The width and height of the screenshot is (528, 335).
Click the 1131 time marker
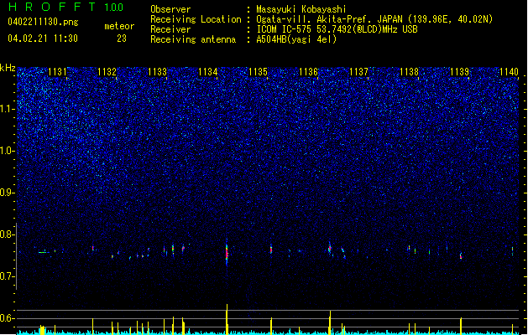(x=57, y=72)
